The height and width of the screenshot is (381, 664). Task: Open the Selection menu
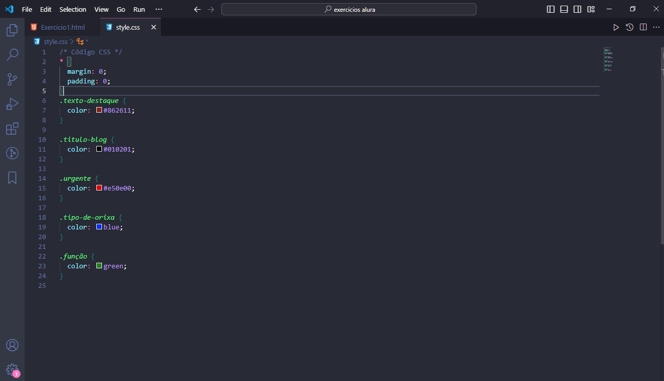click(x=73, y=9)
